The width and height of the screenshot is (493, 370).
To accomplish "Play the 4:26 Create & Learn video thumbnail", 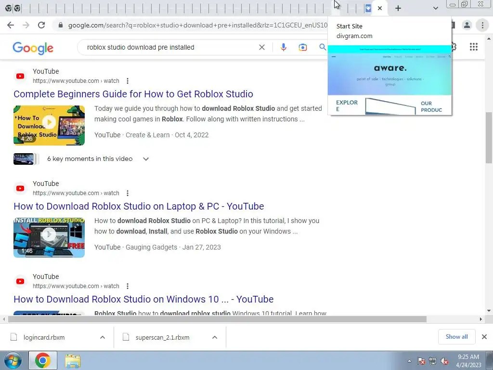I will [x=49, y=125].
